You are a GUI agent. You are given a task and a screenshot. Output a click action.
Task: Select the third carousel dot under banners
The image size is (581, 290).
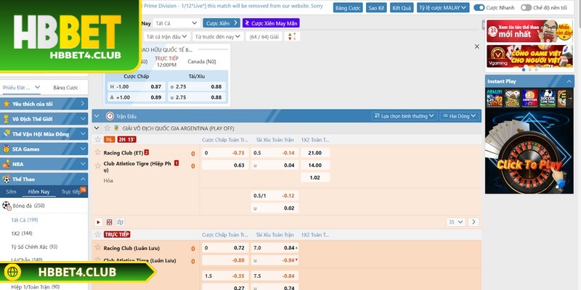536,70
